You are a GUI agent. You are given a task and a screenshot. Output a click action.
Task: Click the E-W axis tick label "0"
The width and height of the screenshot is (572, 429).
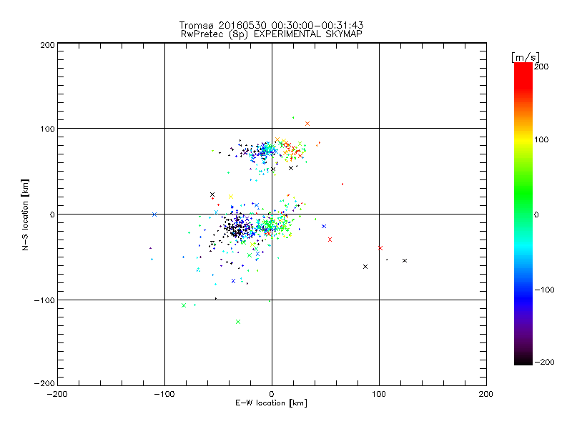(x=272, y=394)
